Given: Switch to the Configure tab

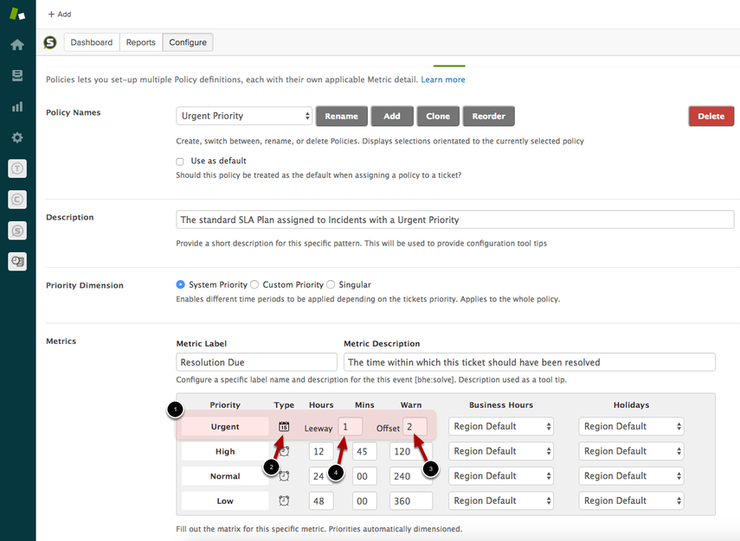Looking at the screenshot, I should tap(188, 42).
